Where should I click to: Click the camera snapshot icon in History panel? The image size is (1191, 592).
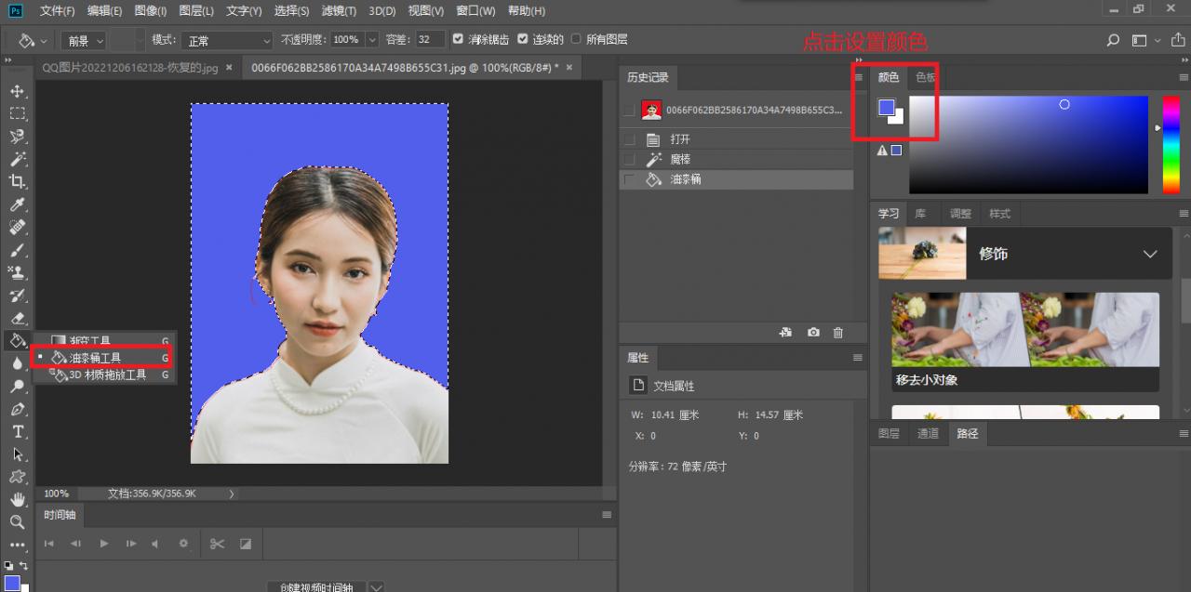point(812,332)
